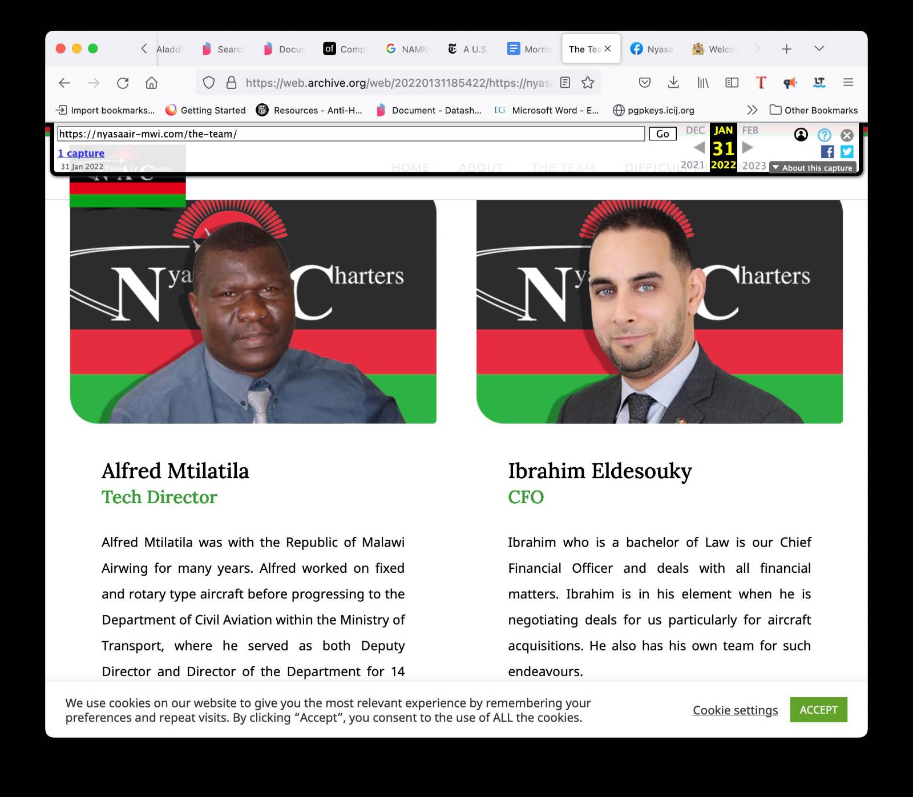Click the 'Tech Director' title text
Image resolution: width=913 pixels, height=797 pixels.
tap(159, 497)
